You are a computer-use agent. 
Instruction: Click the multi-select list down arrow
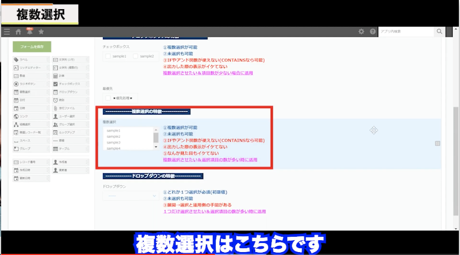[156, 147]
